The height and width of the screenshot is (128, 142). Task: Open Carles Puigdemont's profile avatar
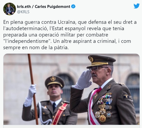coord(10,9)
